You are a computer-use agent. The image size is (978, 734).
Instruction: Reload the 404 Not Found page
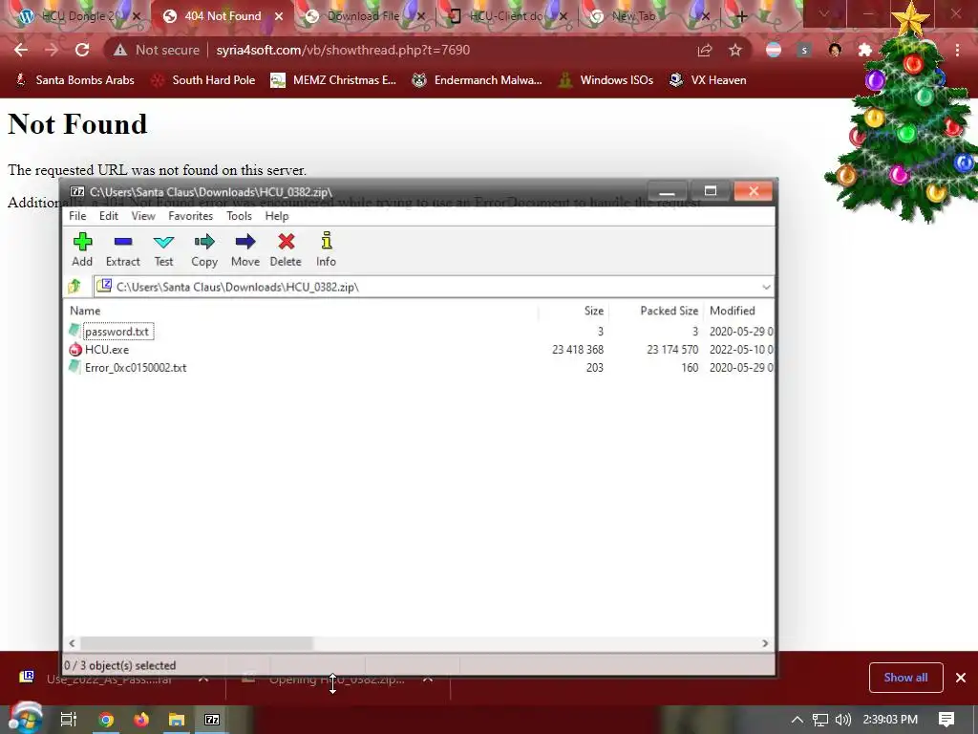point(82,50)
